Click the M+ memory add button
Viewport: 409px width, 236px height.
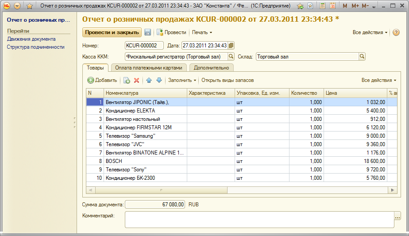(x=355, y=6)
